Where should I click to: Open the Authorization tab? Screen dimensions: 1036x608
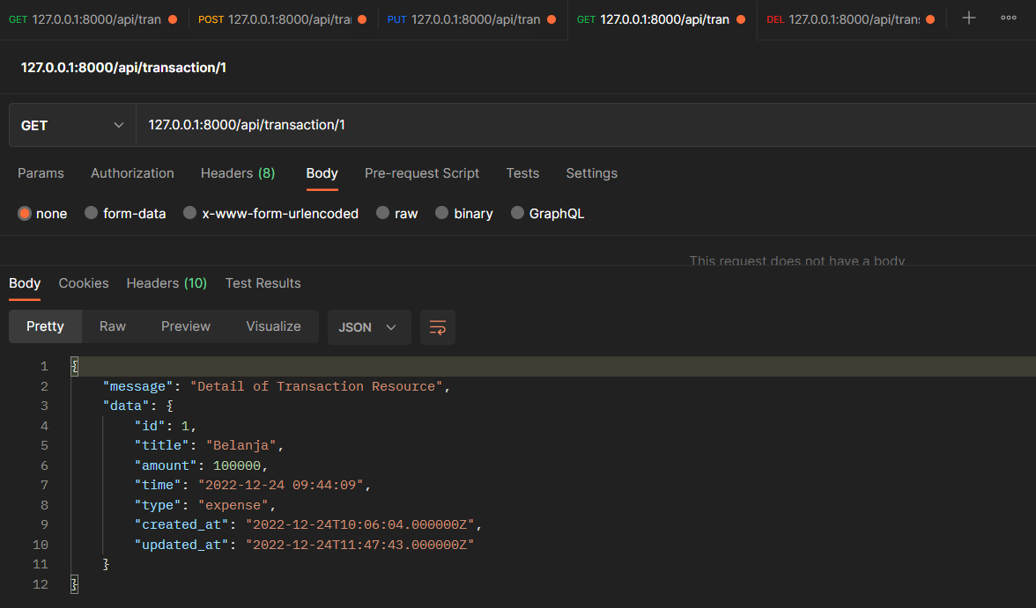coord(132,173)
